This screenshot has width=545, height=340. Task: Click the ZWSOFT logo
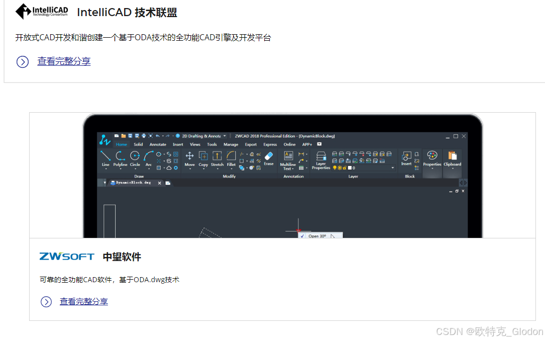tap(67, 257)
